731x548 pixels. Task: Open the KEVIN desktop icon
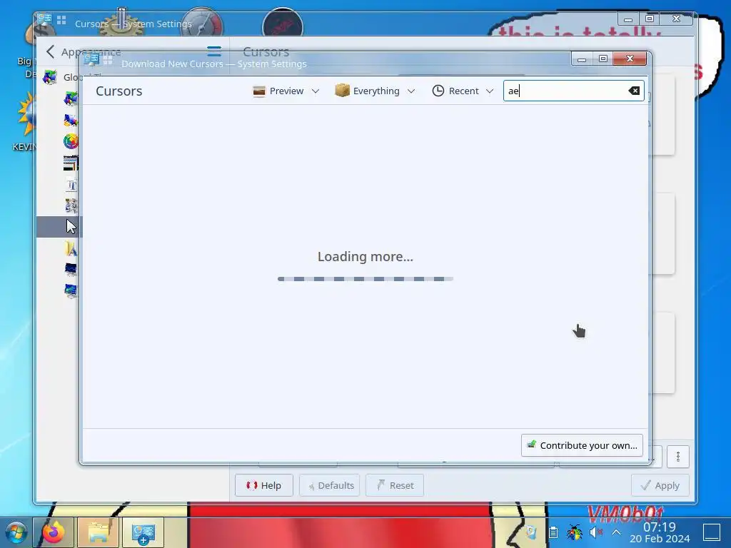26,122
